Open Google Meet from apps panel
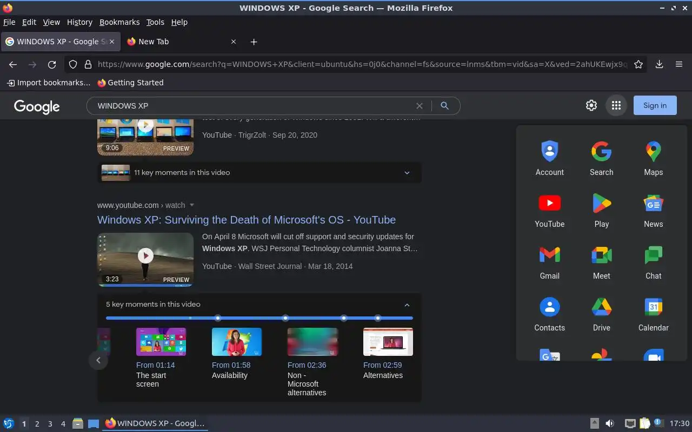692x432 pixels. point(601,262)
